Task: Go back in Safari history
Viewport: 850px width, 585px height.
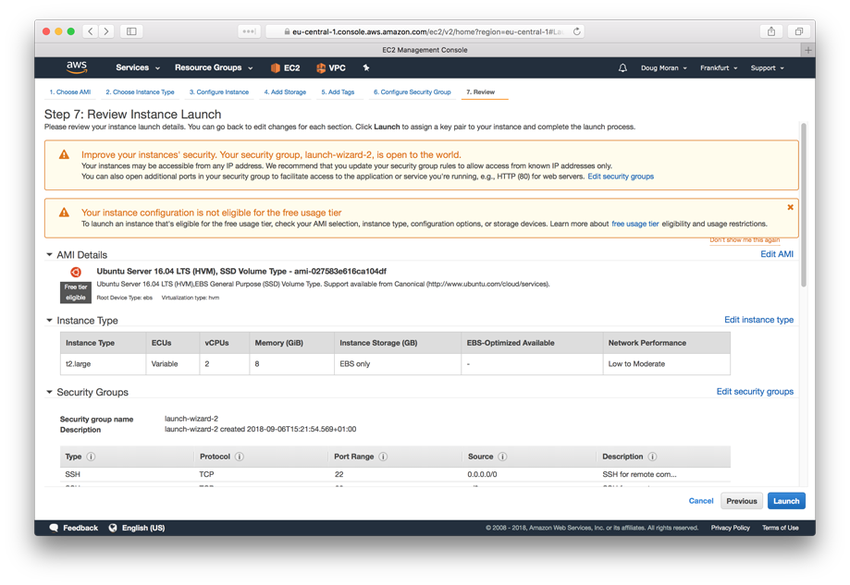Action: [91, 31]
